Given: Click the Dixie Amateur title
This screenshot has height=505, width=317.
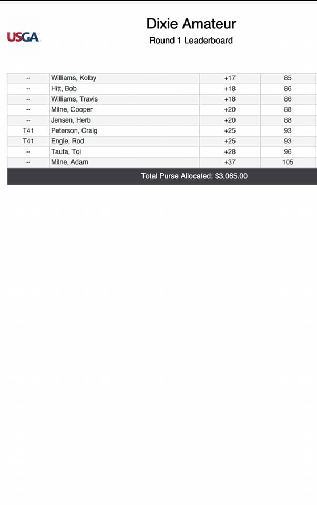Looking at the screenshot, I should (191, 24).
